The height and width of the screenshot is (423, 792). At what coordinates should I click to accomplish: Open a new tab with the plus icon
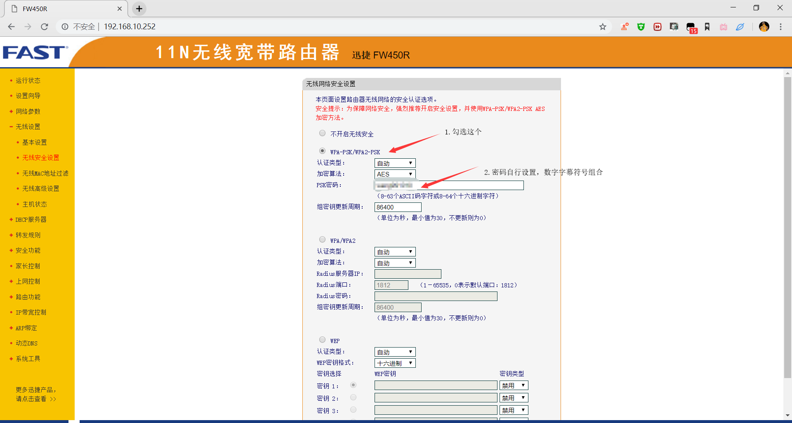click(139, 8)
